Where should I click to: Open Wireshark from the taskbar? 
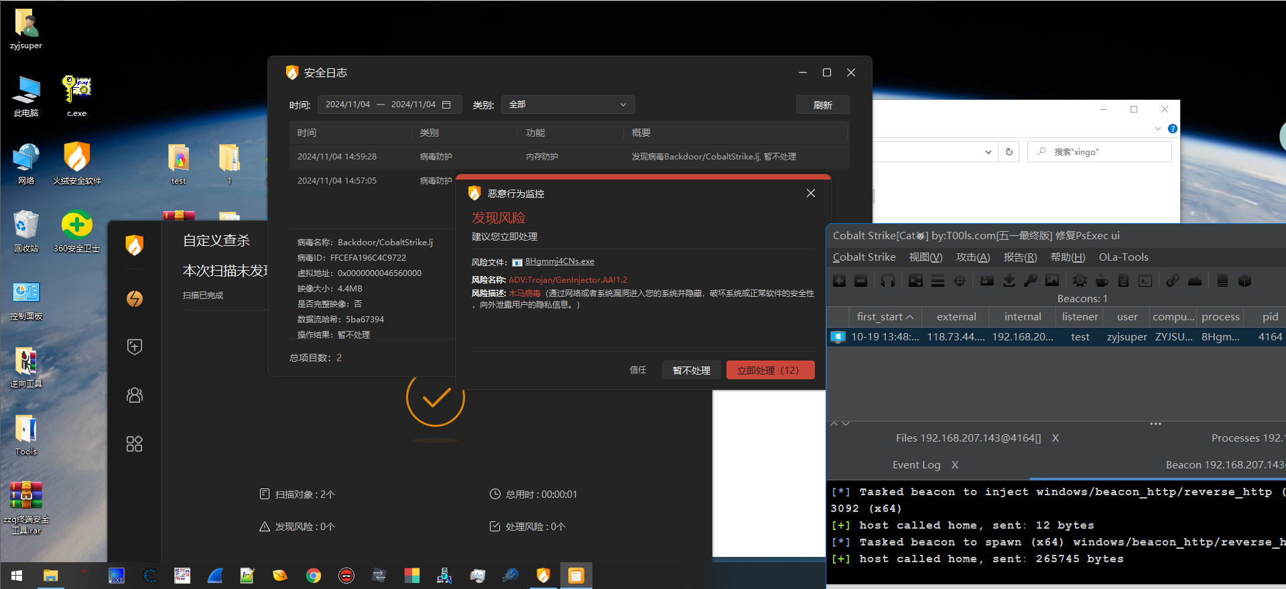point(215,576)
